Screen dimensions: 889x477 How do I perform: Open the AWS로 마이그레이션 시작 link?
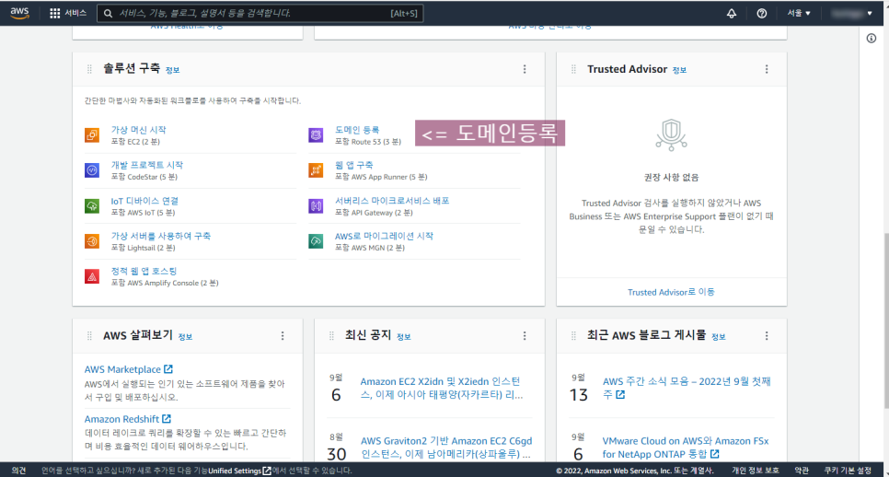coord(384,236)
